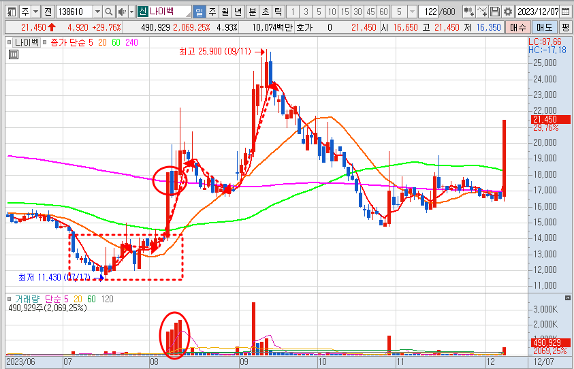Click the 전 button beside the stock code
Viewport: 574px width, 369px height.
coord(48,12)
